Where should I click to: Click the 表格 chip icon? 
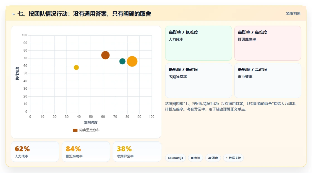192,158
